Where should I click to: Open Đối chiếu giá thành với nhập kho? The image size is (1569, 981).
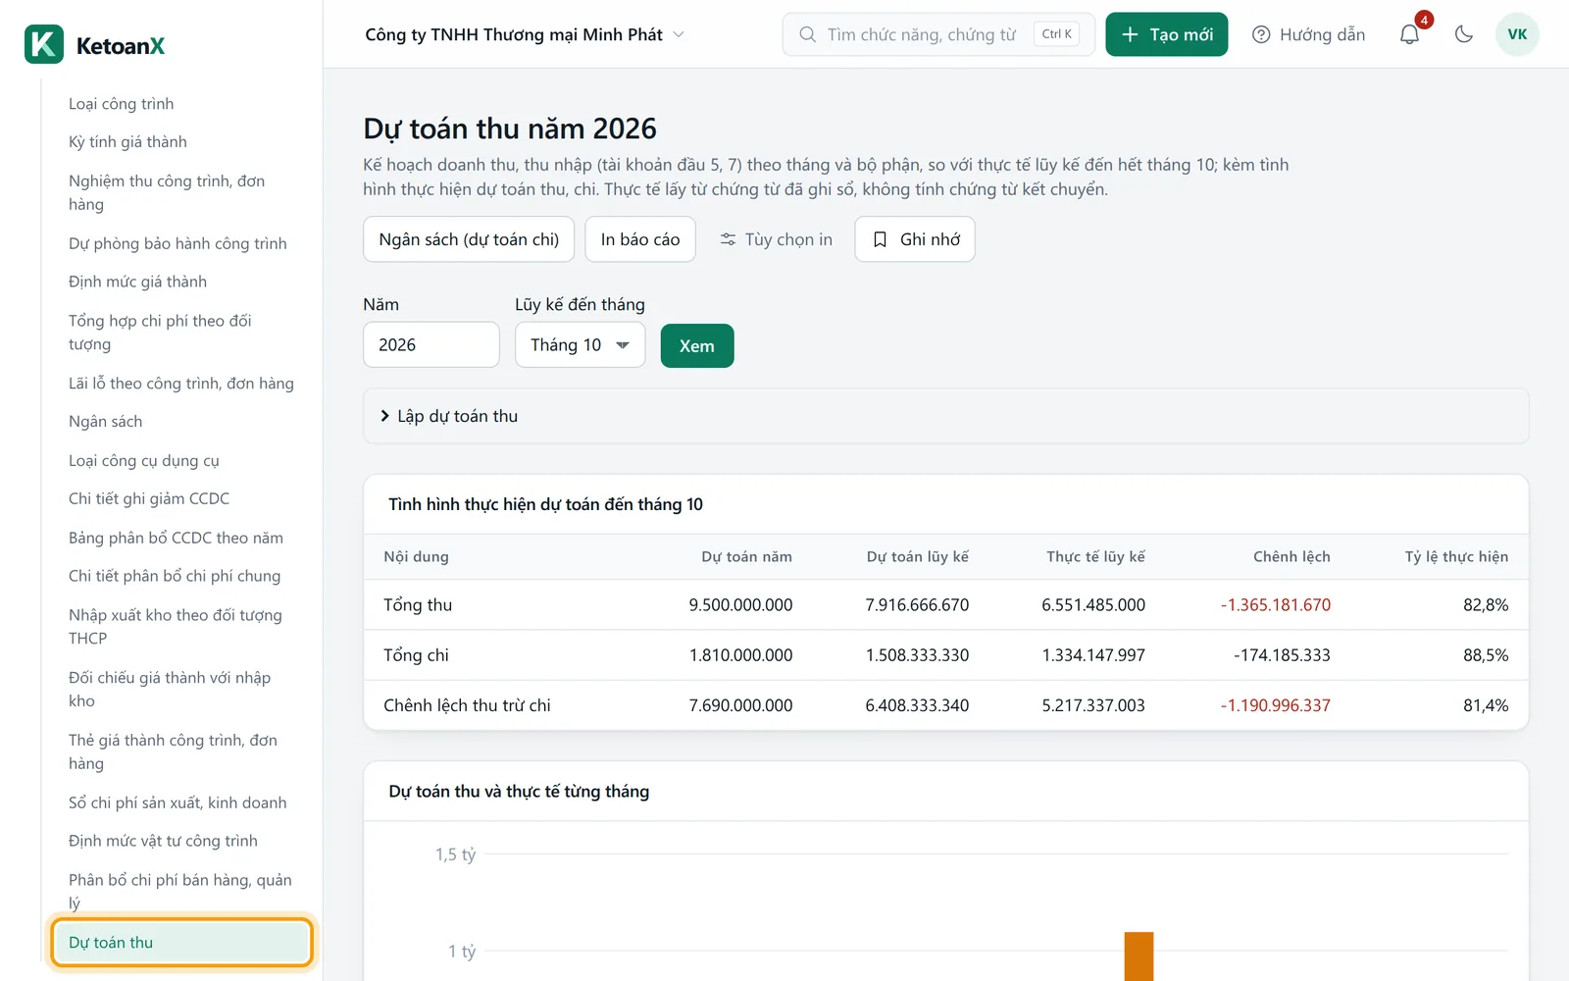170,690
